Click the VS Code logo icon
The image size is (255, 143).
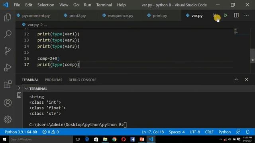6,5
